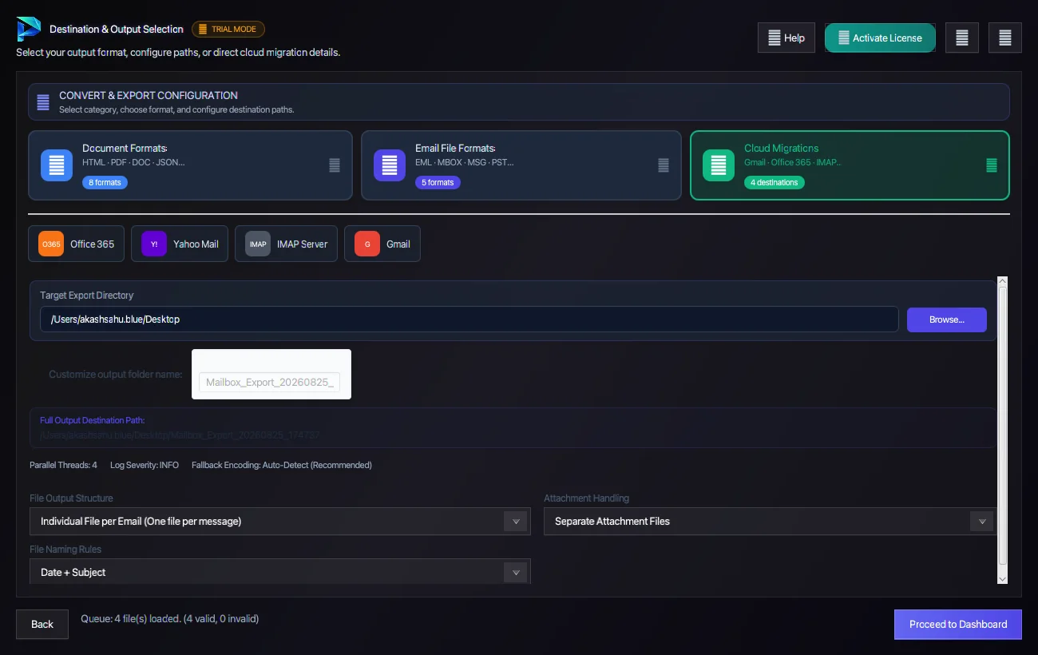Select the Office 365 destination
The width and height of the screenshot is (1038, 655).
pyautogui.click(x=76, y=244)
